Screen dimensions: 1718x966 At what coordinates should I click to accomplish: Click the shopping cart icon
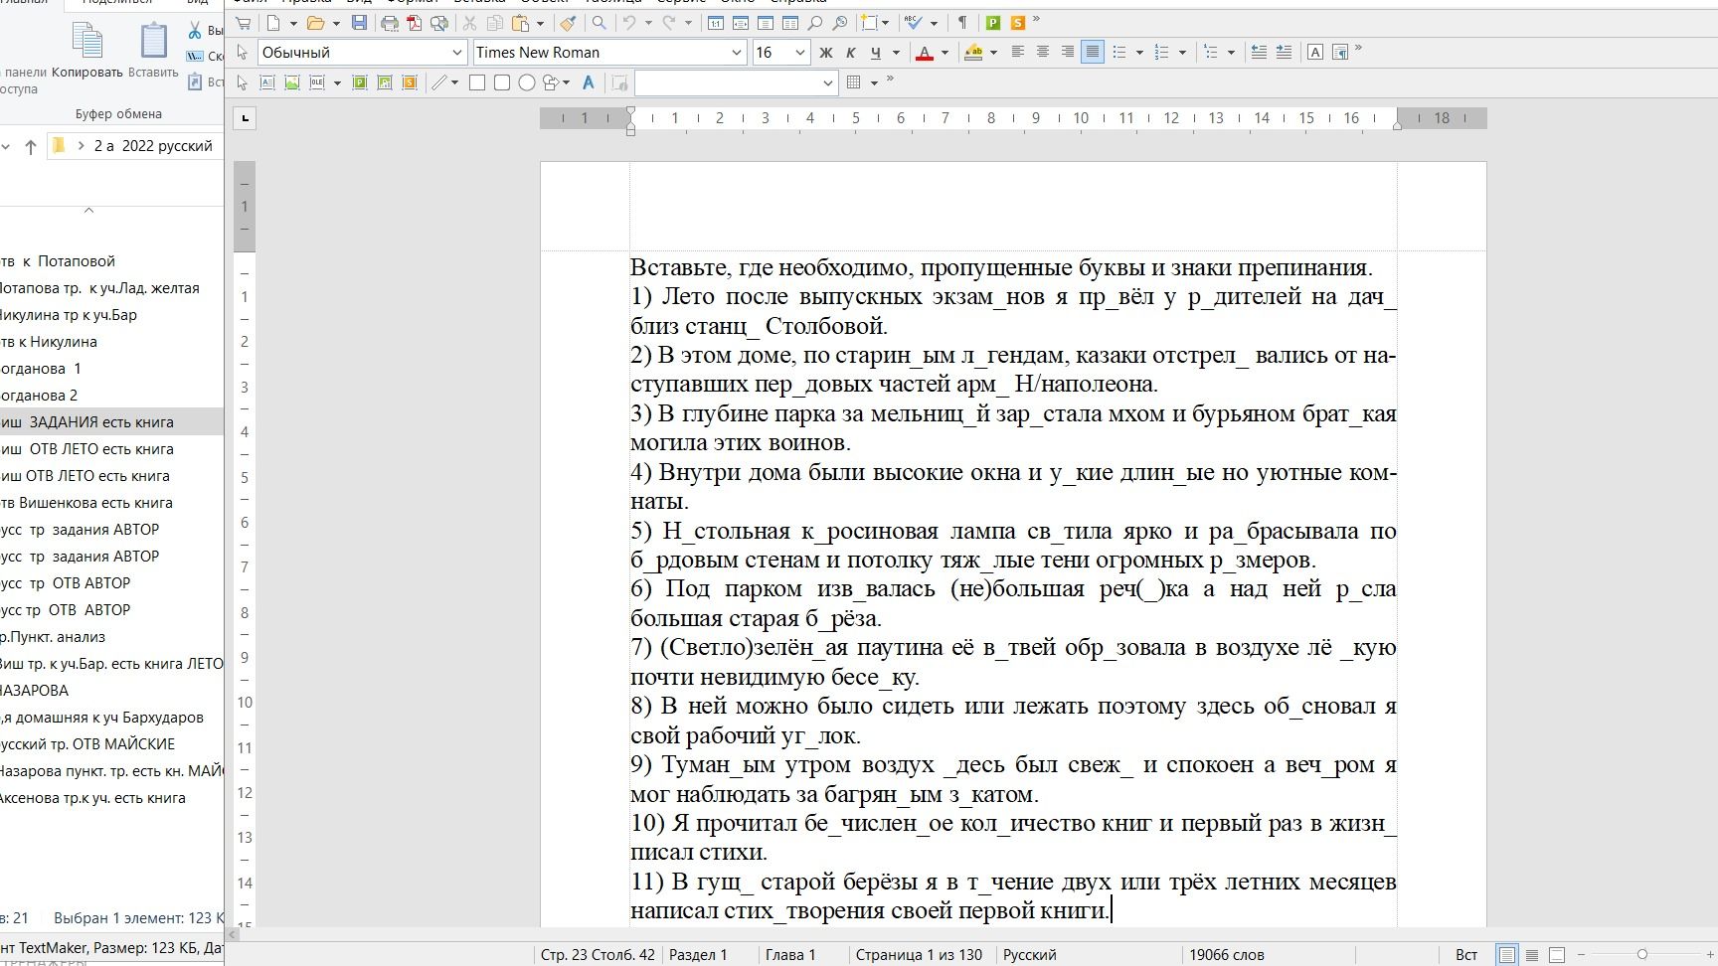tap(243, 23)
